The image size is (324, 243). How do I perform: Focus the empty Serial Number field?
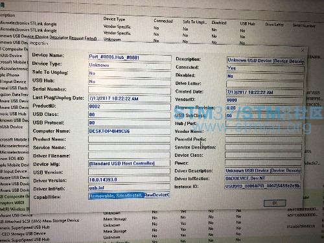(x=130, y=90)
